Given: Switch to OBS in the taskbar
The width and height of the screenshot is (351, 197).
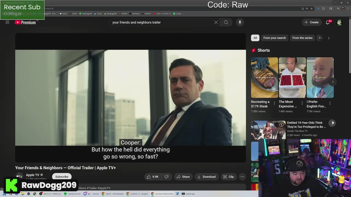Looking at the screenshot, I should click(x=50, y=194).
